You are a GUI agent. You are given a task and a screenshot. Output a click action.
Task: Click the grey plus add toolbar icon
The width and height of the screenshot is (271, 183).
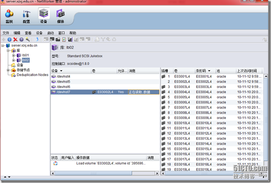click(x=3, y=40)
